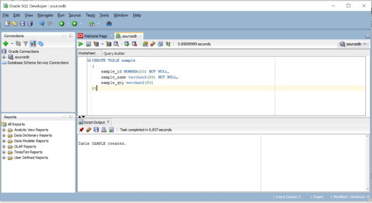This screenshot has width=372, height=203.
Task: Open the File menu
Action: tap(6, 15)
